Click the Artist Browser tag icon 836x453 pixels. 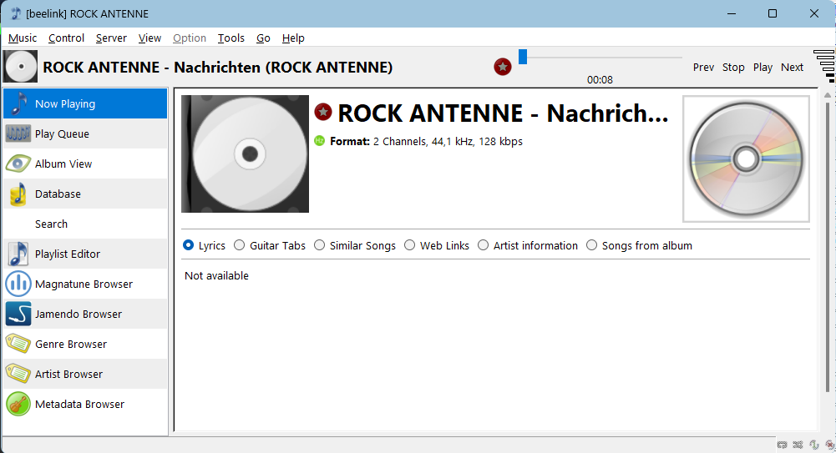(18, 374)
